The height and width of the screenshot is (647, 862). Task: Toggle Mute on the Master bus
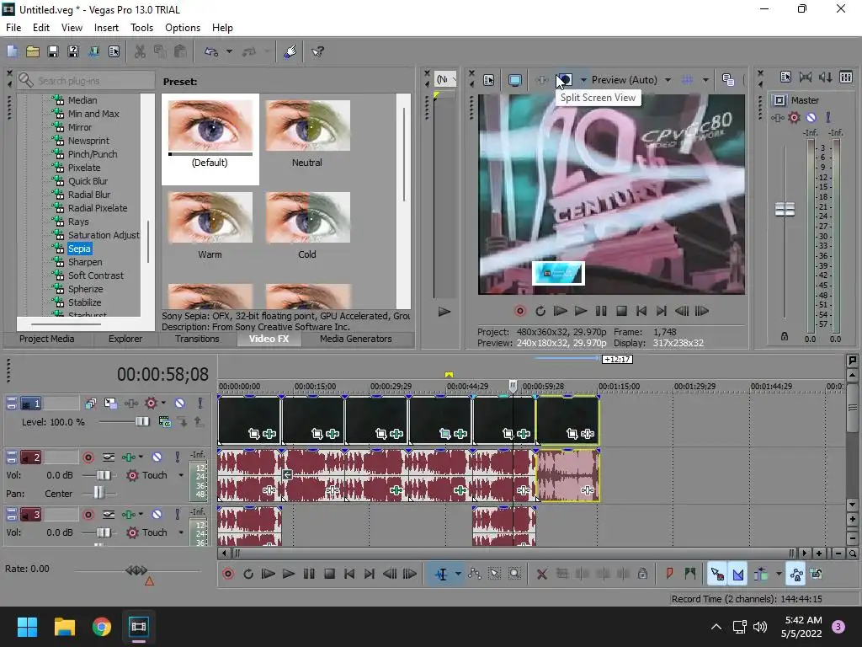tap(811, 117)
